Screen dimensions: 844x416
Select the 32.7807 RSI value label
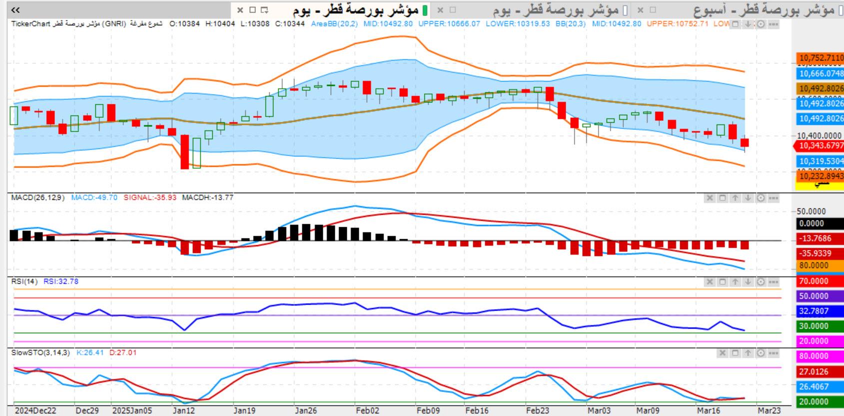821,311
